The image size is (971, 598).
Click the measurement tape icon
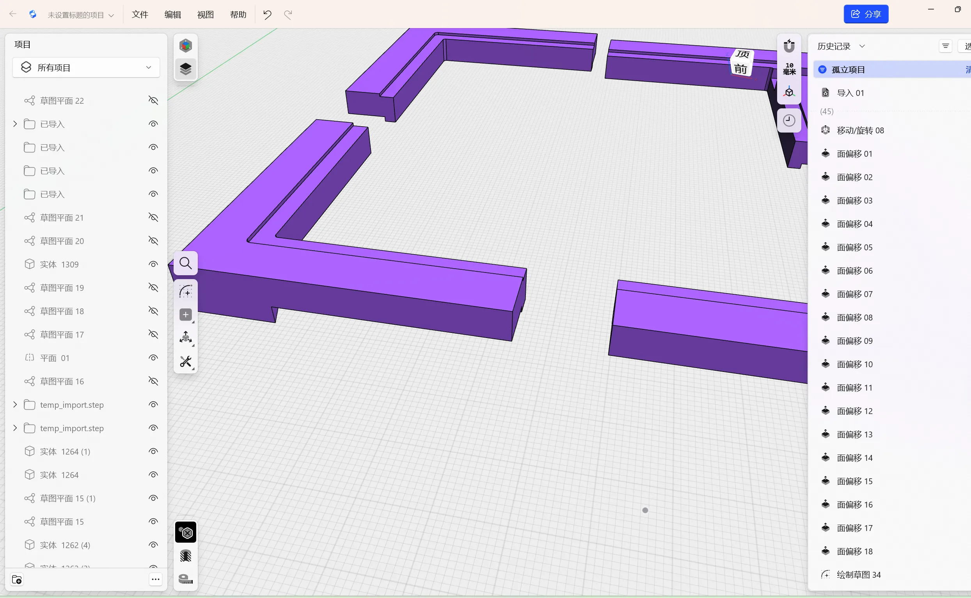[185, 579]
